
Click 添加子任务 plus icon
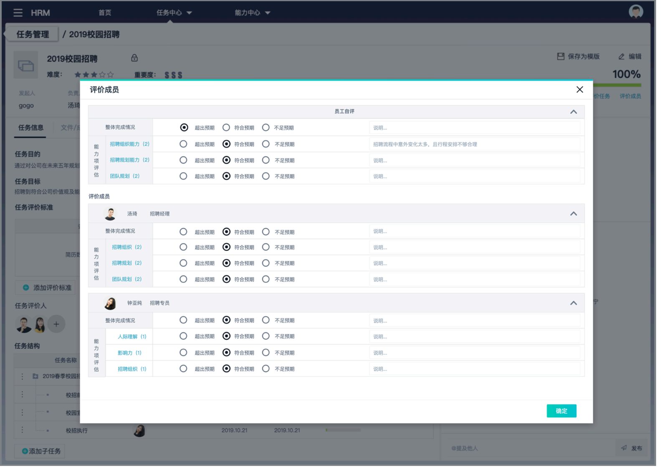tap(25, 451)
